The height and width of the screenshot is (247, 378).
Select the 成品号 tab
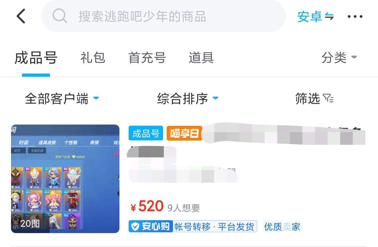tap(36, 58)
